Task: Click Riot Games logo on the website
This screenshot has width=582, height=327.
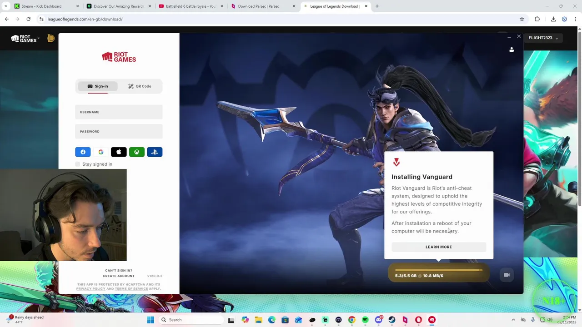Action: 24,39
